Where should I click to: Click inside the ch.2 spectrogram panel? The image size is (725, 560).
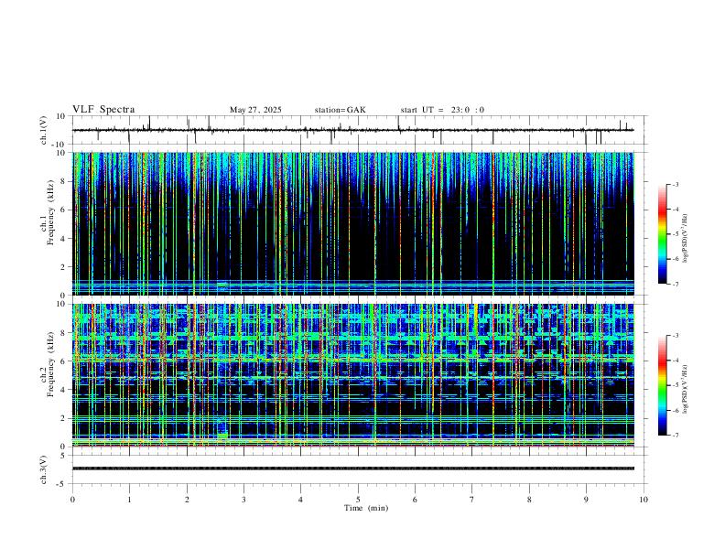tap(352, 375)
